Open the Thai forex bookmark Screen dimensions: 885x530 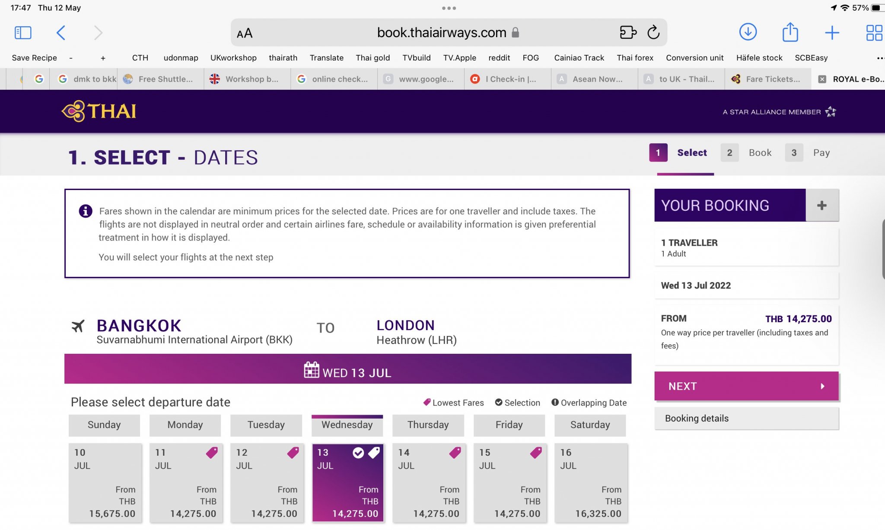[635, 58]
